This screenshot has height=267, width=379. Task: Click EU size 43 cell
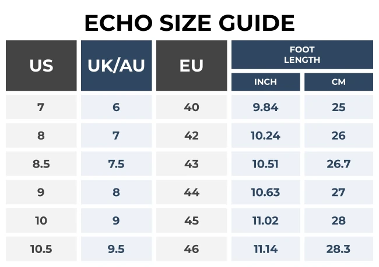(191, 164)
